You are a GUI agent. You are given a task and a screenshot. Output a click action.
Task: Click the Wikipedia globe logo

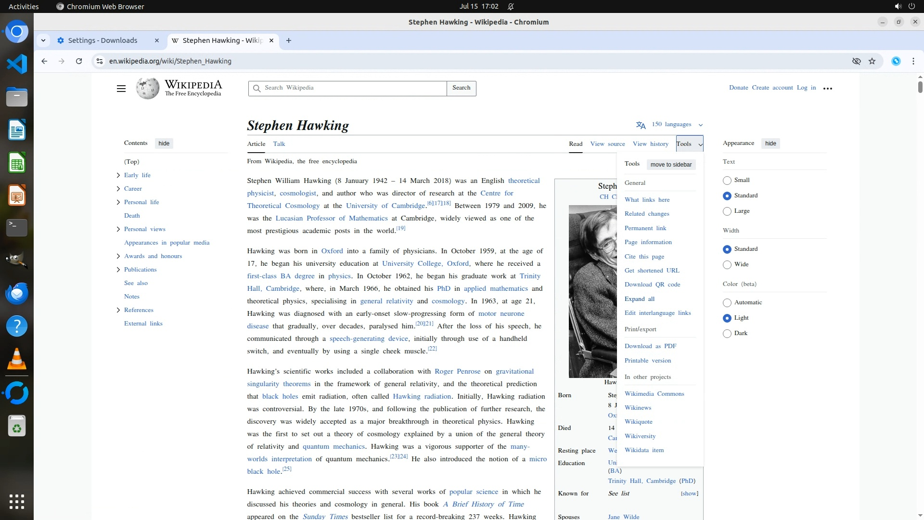(x=147, y=89)
